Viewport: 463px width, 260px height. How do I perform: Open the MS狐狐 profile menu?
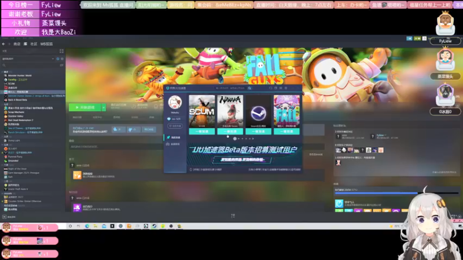[x=46, y=44]
